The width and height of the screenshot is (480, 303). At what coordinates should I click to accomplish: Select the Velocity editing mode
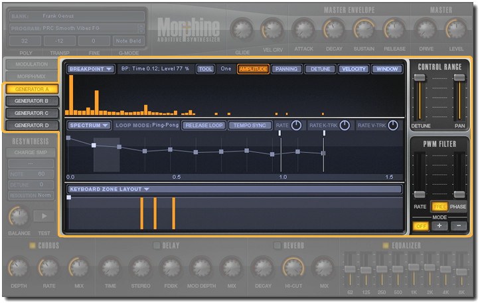coord(354,69)
